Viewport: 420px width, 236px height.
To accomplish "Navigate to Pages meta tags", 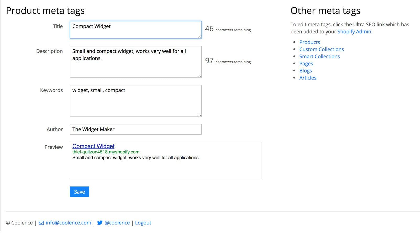I will [306, 63].
